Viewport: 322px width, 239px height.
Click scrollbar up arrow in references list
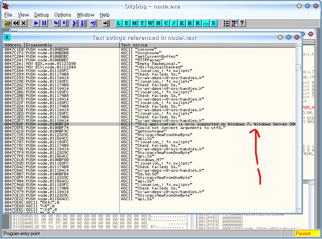click(x=298, y=45)
